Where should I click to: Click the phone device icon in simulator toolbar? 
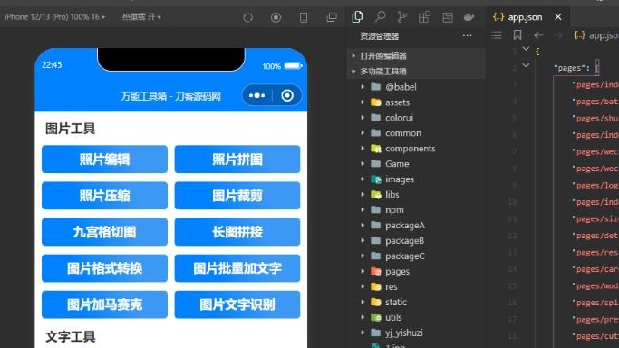[x=304, y=17]
